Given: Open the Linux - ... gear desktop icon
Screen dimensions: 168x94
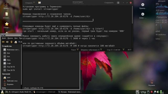Looking at the screenshot, I should [143, 15].
